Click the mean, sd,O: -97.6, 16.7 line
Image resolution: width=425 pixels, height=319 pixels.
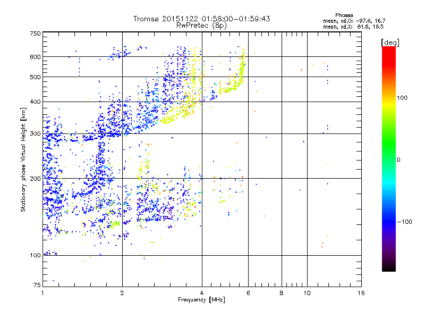click(x=354, y=21)
